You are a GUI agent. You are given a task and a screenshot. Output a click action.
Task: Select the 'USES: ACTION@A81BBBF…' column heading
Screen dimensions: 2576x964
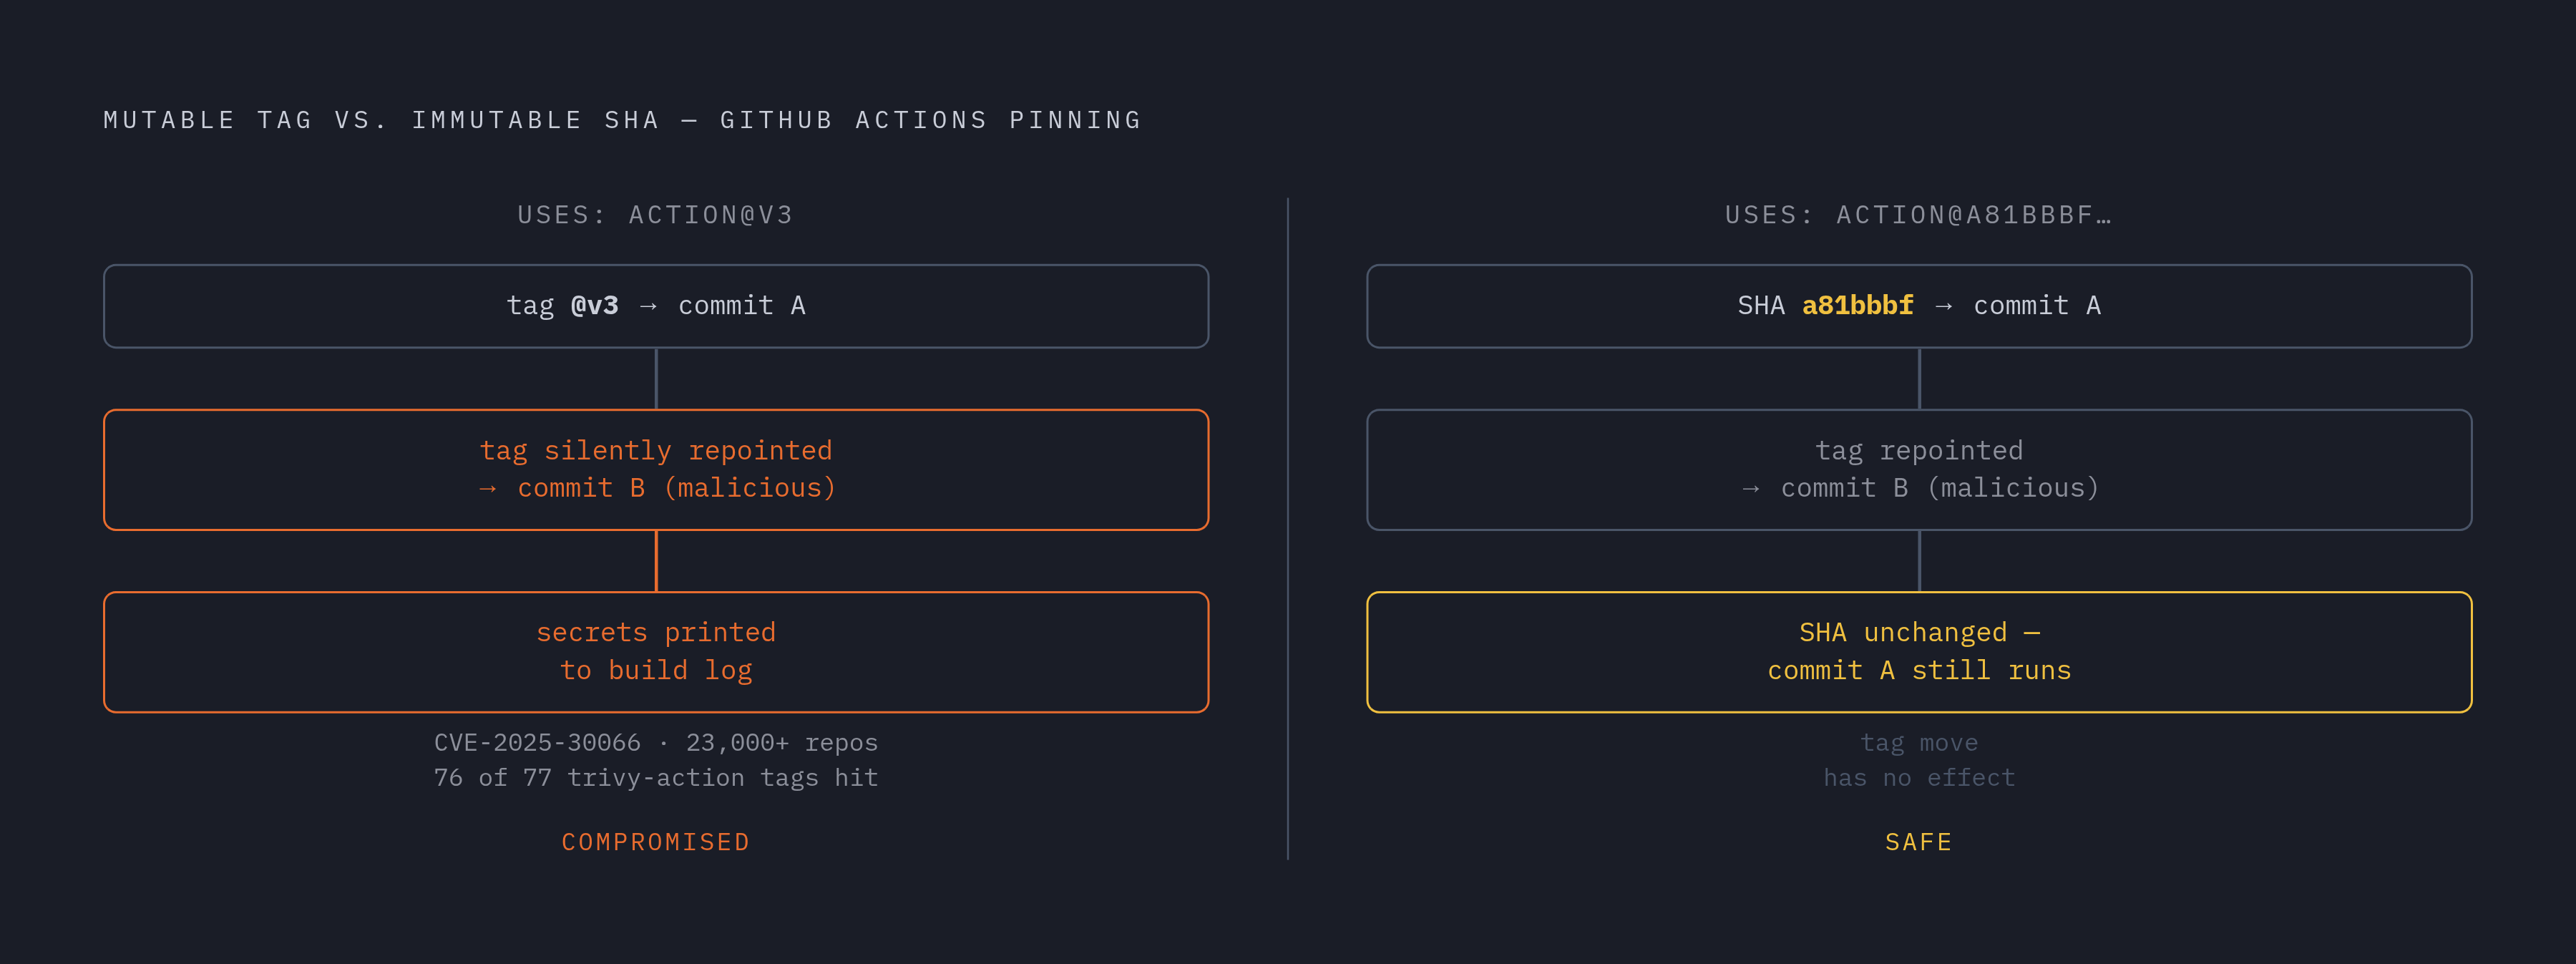[x=1919, y=215]
